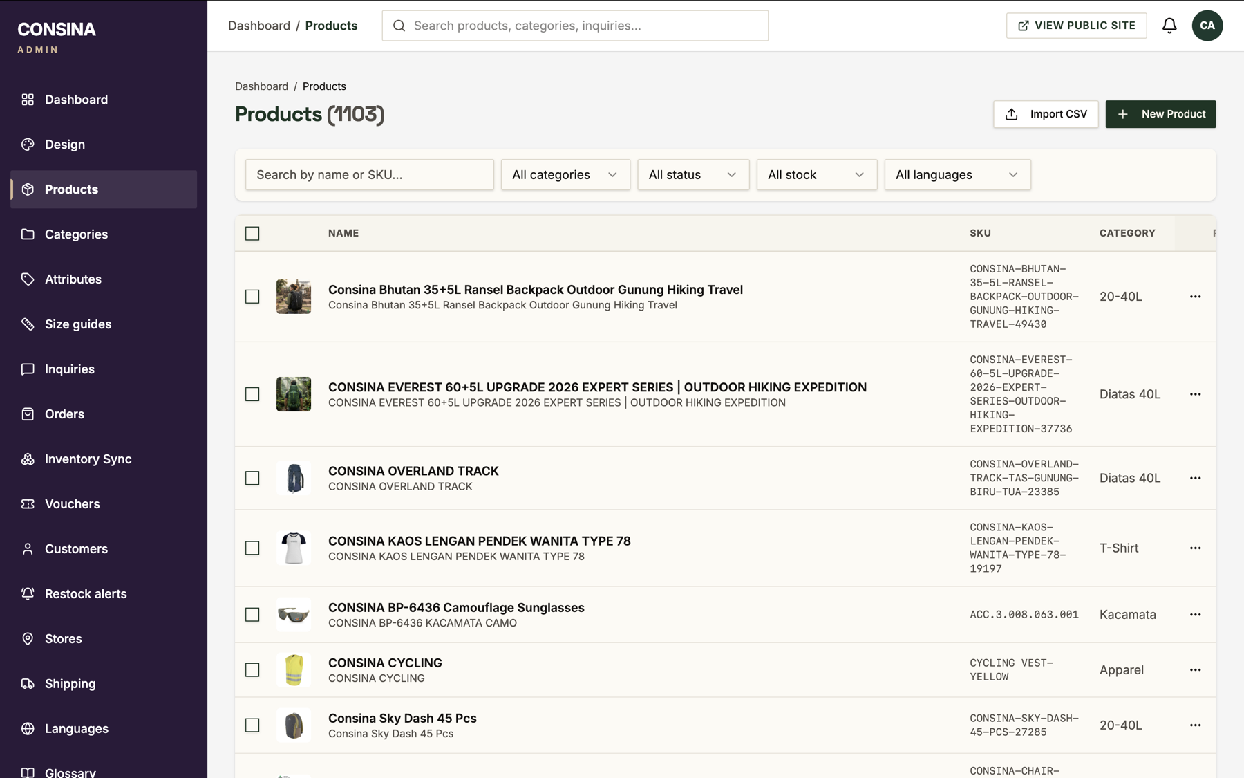Open row actions for CONSINA OVERLAND TRACK
This screenshot has width=1244, height=778.
coord(1195,478)
